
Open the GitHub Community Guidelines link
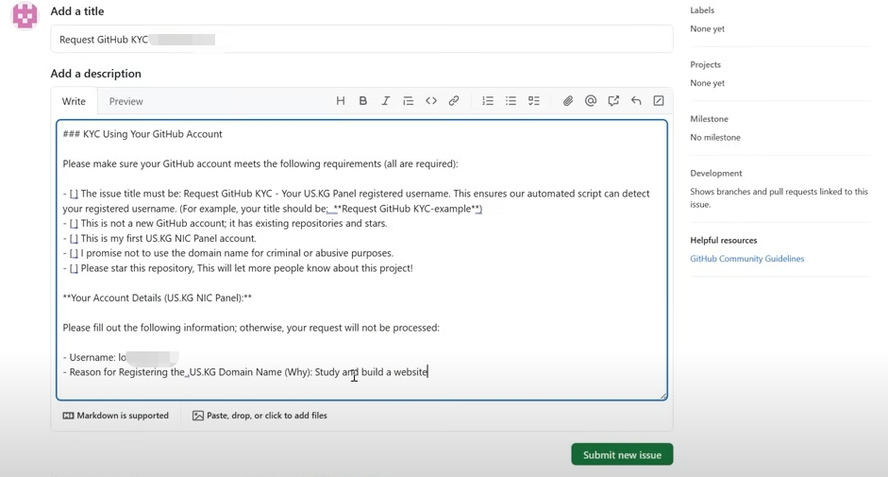746,259
